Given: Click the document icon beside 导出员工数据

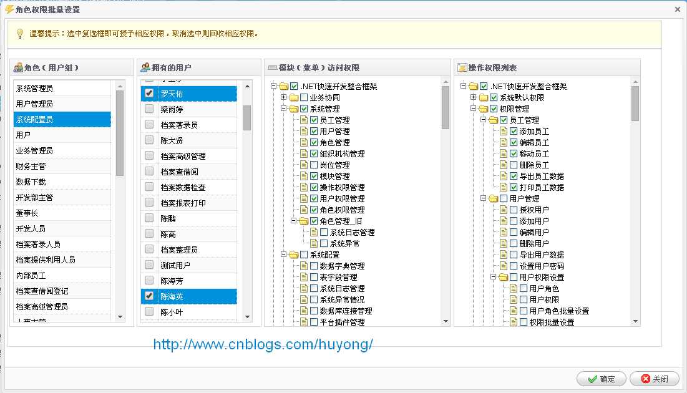Looking at the screenshot, I should click(x=504, y=176).
